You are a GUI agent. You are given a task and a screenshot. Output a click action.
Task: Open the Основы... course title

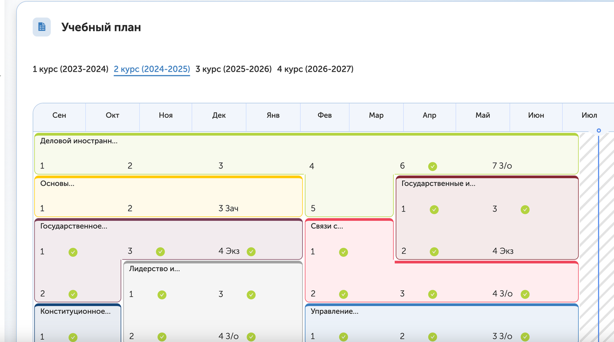pyautogui.click(x=57, y=183)
